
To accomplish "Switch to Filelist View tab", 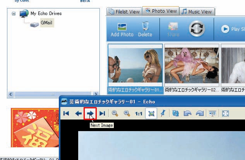I will pyautogui.click(x=124, y=12).
